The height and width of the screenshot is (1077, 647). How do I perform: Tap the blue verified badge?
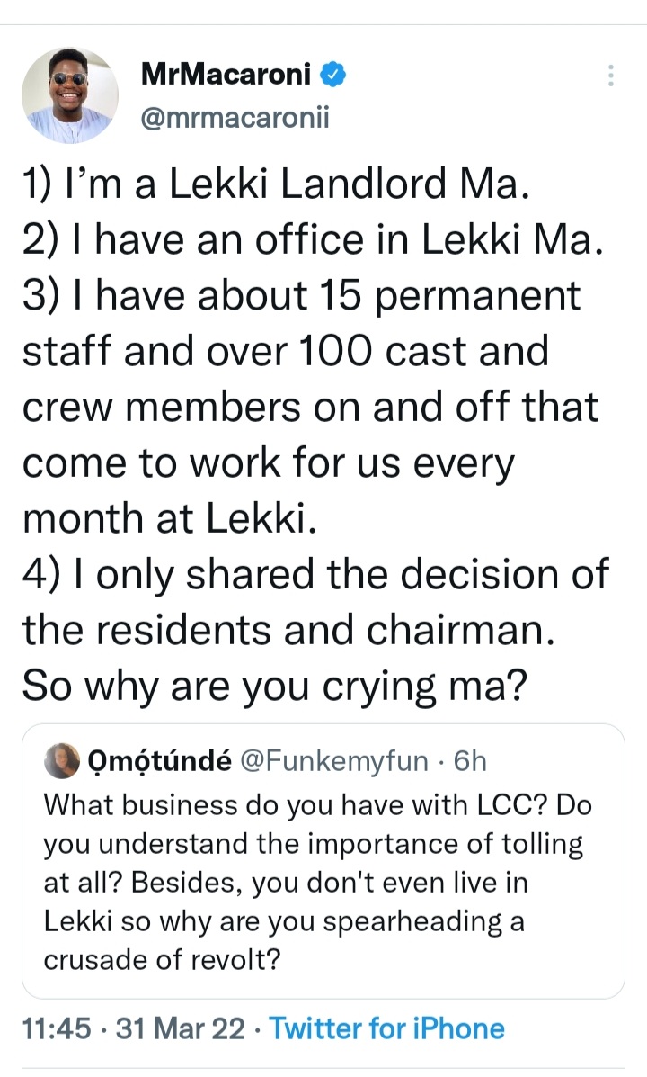pos(333,76)
